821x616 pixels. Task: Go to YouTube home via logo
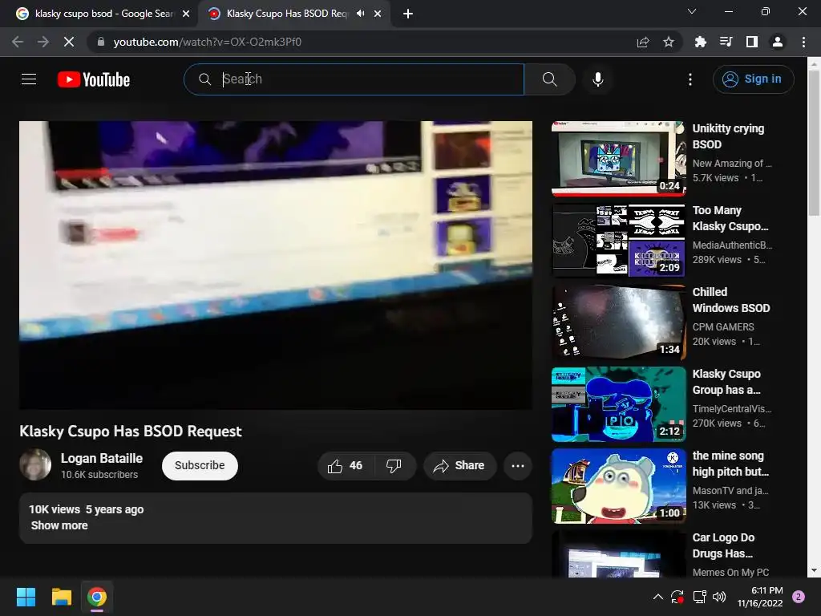pyautogui.click(x=94, y=79)
